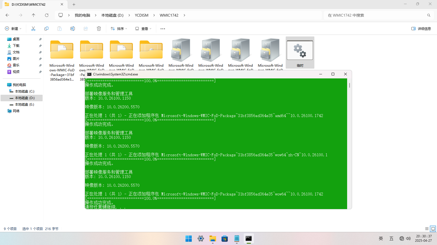Open the 新建 dropdown menu
The height and width of the screenshot is (245, 437).
pos(13,29)
